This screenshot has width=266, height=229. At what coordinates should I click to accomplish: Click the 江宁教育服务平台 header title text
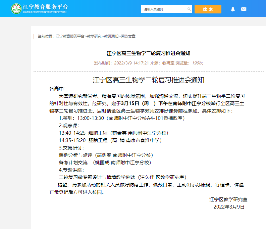45,7
